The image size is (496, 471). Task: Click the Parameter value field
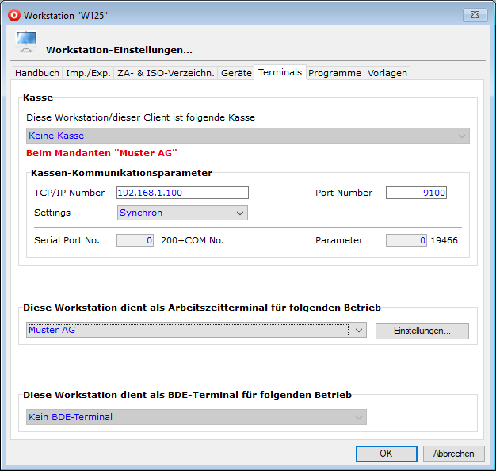tap(406, 240)
